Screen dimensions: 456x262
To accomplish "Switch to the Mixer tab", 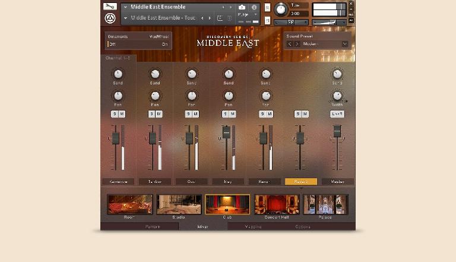I will 202,226.
